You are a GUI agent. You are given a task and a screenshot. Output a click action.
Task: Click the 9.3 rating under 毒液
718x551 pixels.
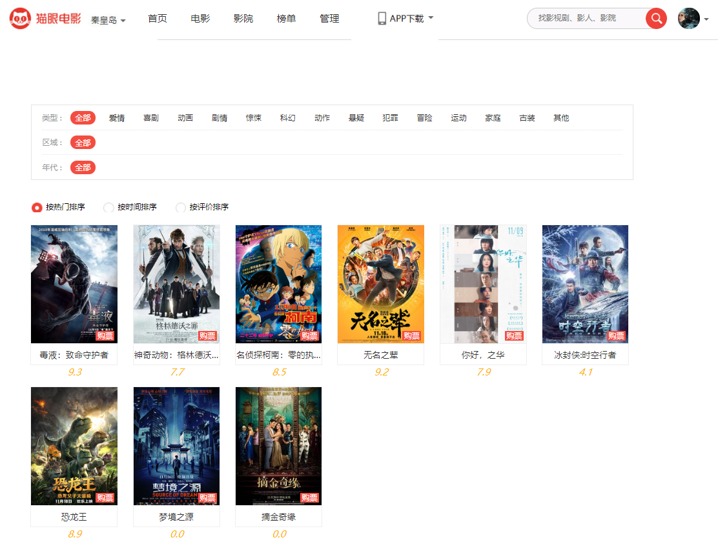click(75, 372)
